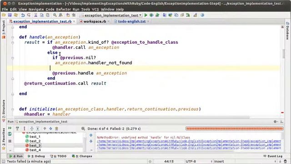Viewport: 291px width, 164px height.
Task: Open the File menu
Action: coord(5,9)
